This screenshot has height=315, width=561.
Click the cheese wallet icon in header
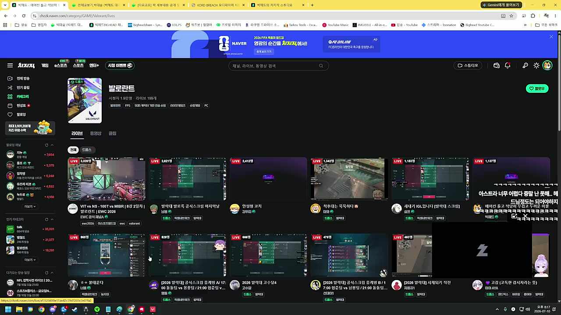497,66
